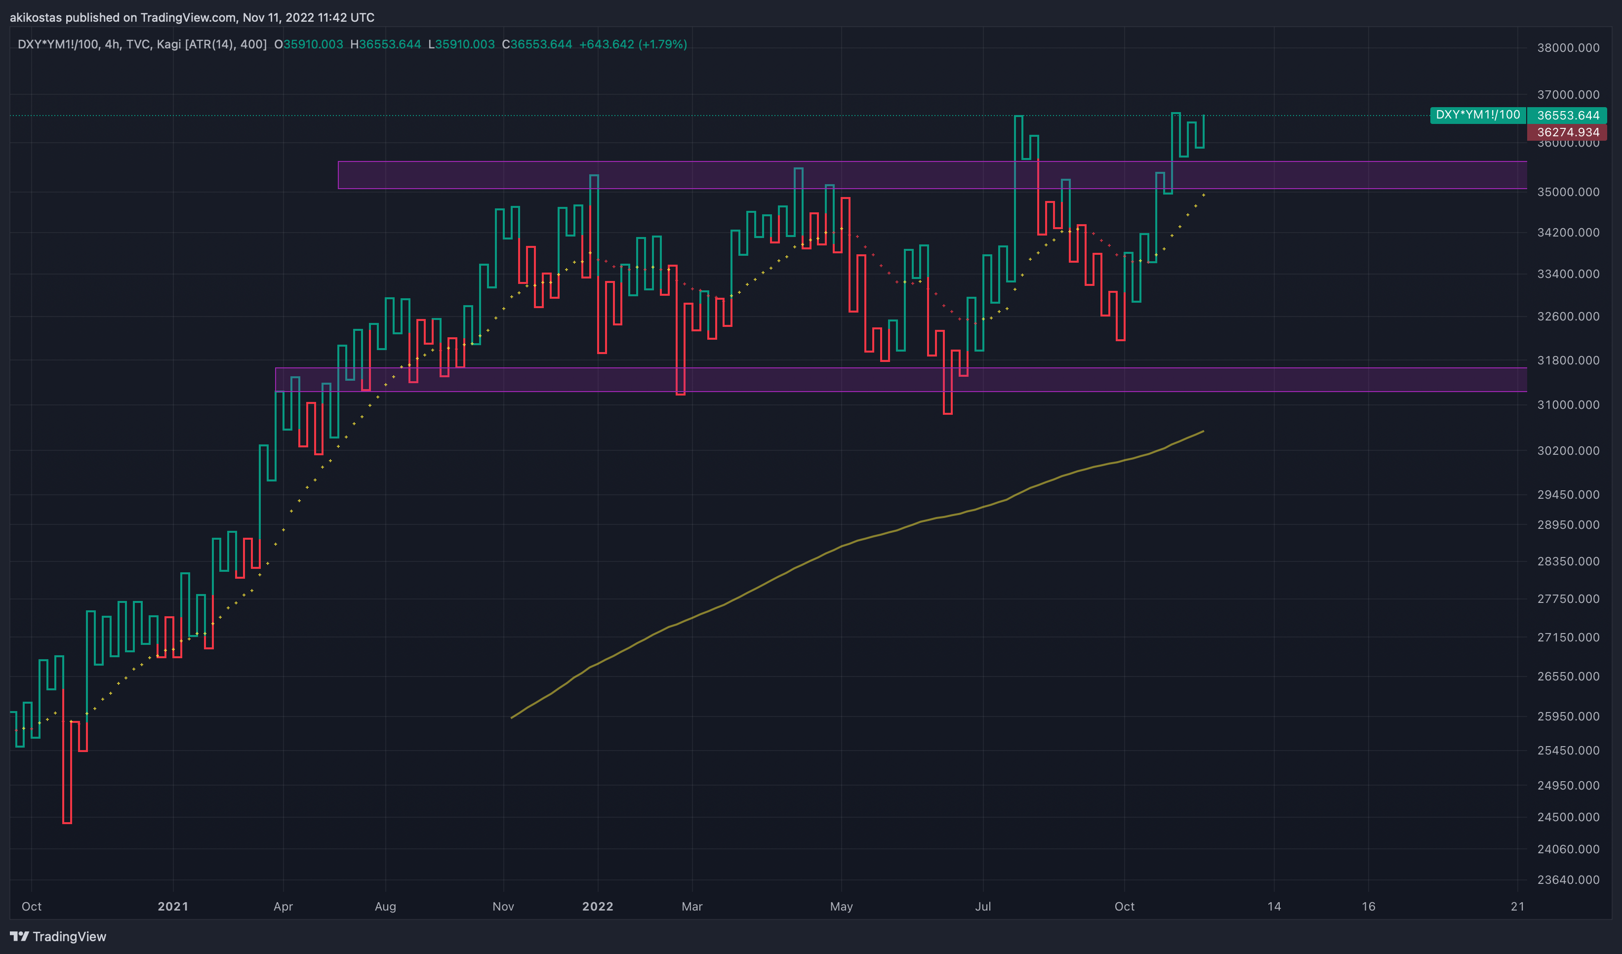
Task: Click the 25450.000 price axis label
Action: pos(1568,751)
